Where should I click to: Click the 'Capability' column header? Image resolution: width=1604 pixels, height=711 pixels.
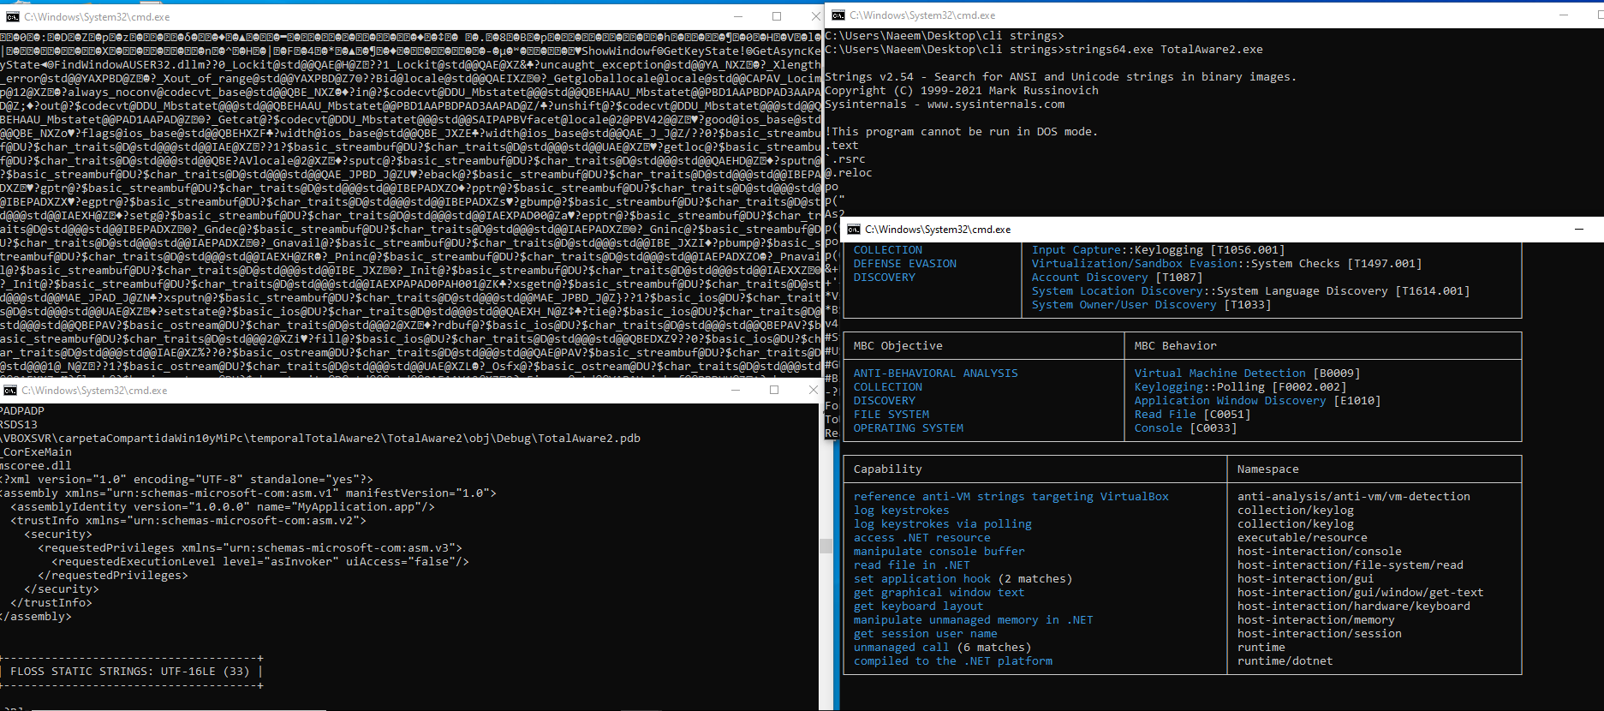(888, 469)
